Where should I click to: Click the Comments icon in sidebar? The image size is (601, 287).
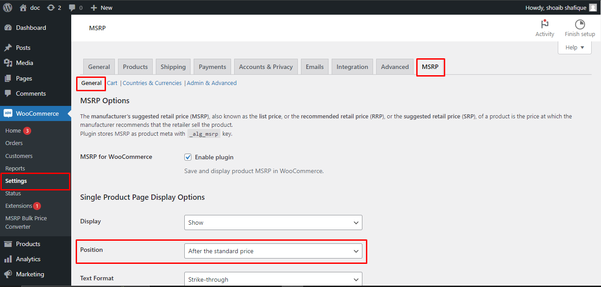[8, 93]
